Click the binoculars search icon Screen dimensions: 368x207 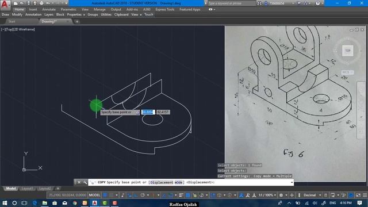(259, 3)
